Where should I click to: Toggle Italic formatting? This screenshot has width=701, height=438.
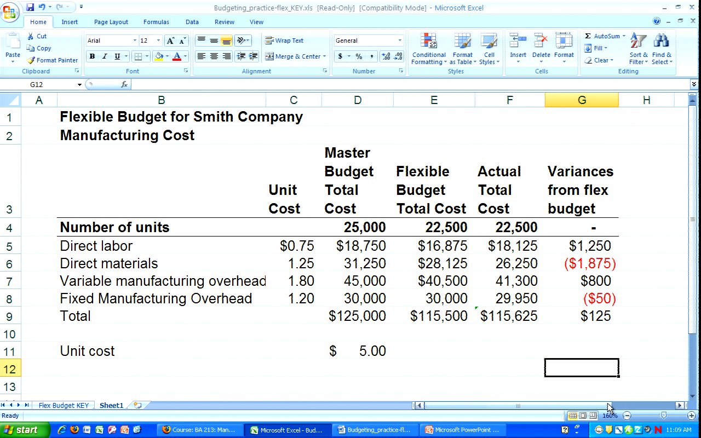pyautogui.click(x=105, y=56)
